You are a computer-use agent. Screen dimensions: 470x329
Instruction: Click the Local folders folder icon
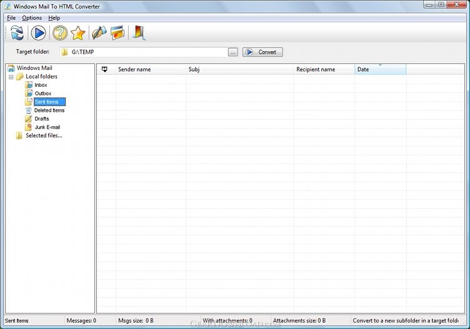(x=20, y=77)
